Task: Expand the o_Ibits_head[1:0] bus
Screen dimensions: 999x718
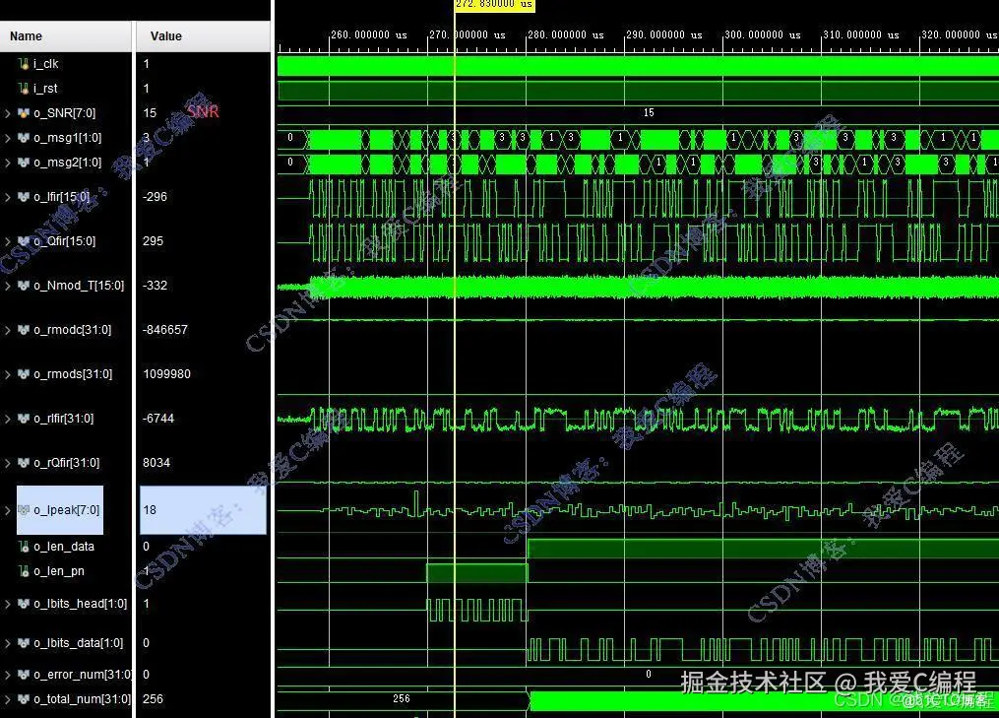Action: coord(6,604)
